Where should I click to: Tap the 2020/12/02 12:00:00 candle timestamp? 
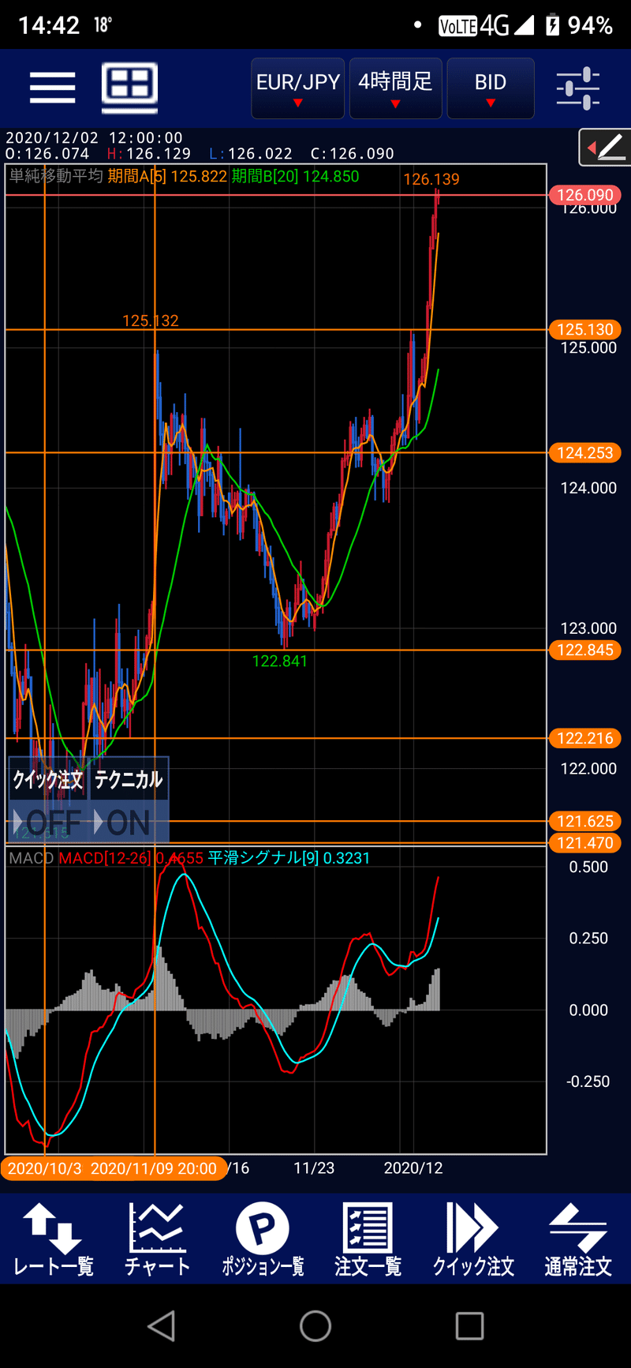point(94,138)
